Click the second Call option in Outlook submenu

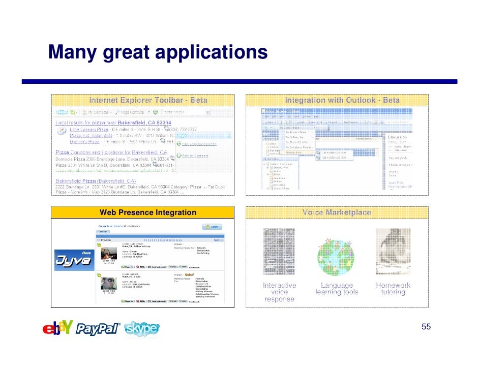coord(335,158)
